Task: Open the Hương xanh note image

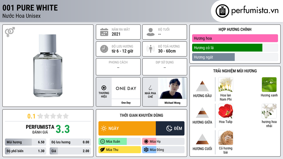Action: tap(269, 84)
